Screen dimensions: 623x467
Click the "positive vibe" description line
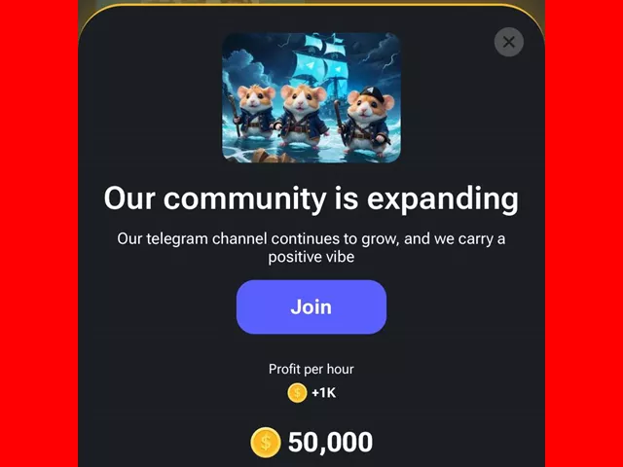(311, 257)
